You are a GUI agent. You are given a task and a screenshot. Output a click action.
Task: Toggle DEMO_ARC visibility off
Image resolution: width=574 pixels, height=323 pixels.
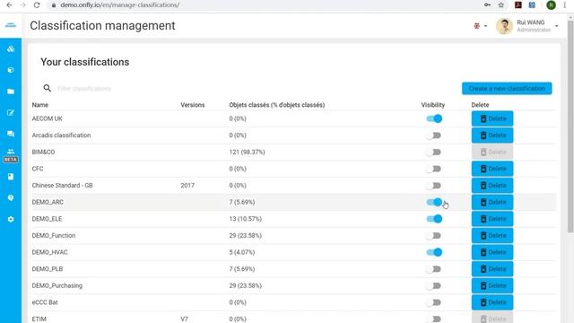[x=434, y=202]
